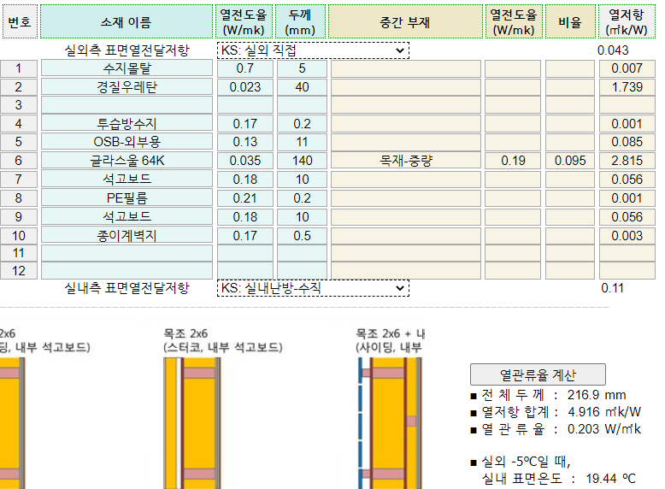665x489 pixels.
Task: Select the 글라스울 64K thickness field showing 140
Action: [x=302, y=161]
